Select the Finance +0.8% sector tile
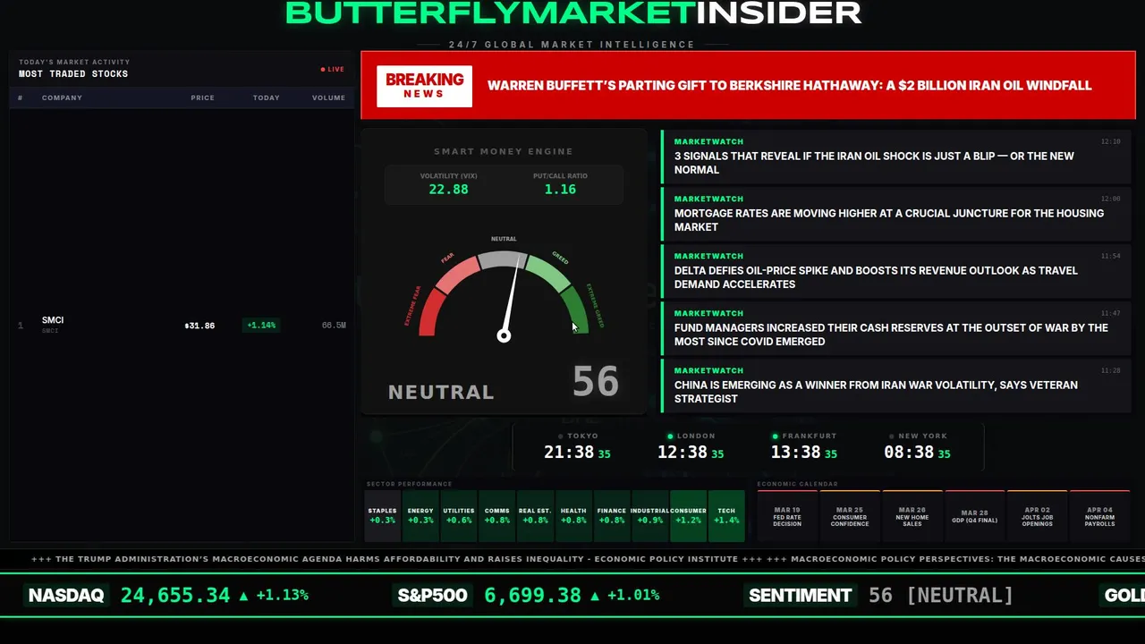Viewport: 1145px width, 644px height. click(x=612, y=516)
